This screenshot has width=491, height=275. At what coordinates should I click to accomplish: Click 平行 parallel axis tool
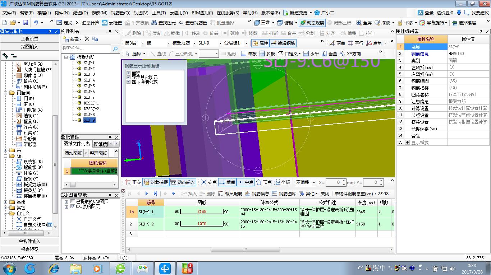(355, 43)
